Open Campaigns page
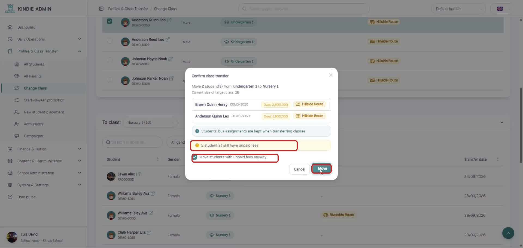 [44, 136]
